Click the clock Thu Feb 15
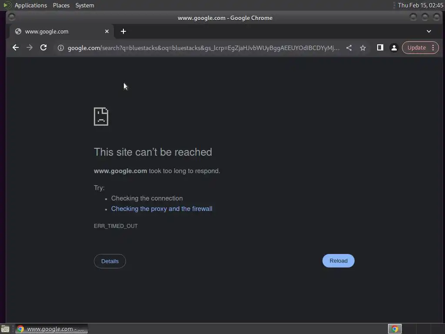This screenshot has width=445, height=334. [420, 5]
